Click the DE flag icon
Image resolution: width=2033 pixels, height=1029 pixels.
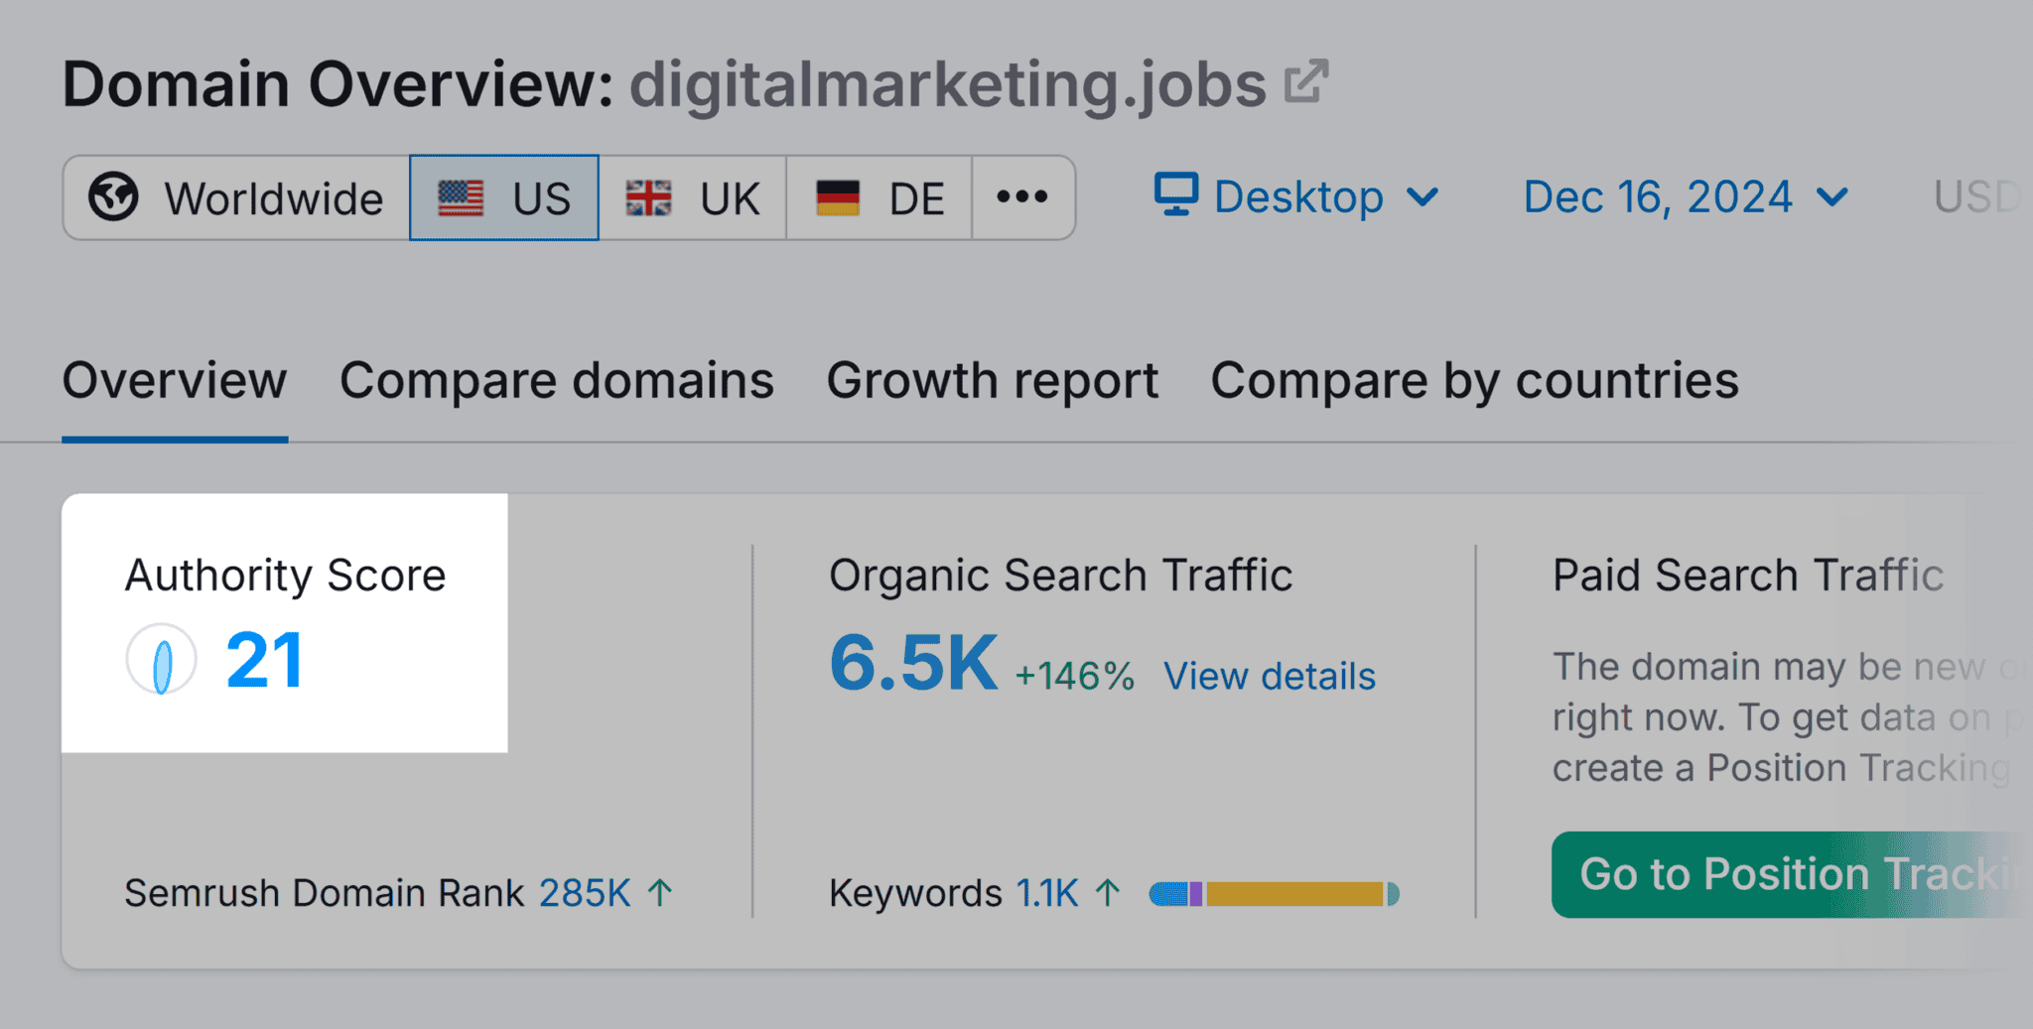837,196
